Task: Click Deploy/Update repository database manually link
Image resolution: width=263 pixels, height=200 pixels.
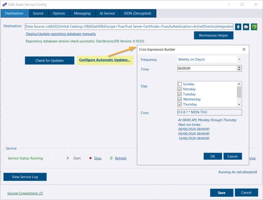Action: [x=61, y=34]
